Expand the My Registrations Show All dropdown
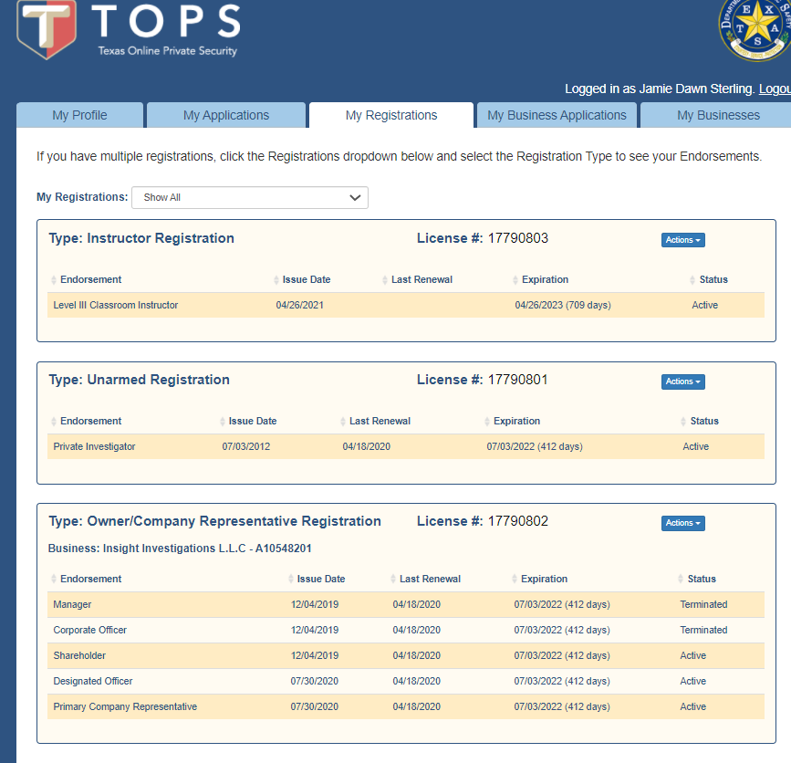Image resolution: width=791 pixels, height=763 pixels. 250,197
